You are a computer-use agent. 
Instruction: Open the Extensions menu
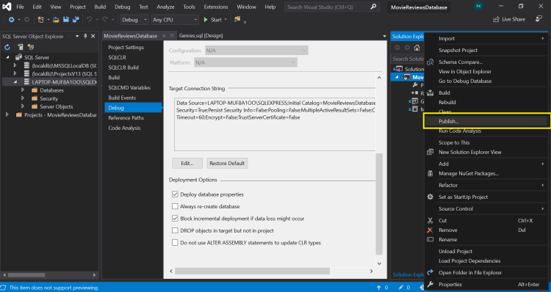pos(216,7)
